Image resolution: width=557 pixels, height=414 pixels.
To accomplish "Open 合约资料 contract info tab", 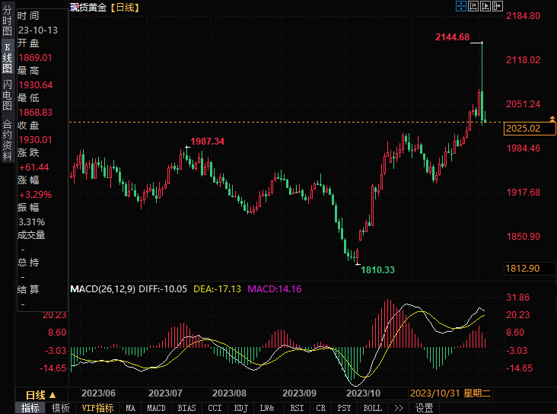I will tap(7, 135).
